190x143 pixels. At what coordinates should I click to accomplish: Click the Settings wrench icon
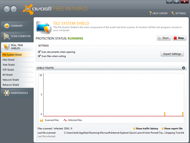pos(173,13)
